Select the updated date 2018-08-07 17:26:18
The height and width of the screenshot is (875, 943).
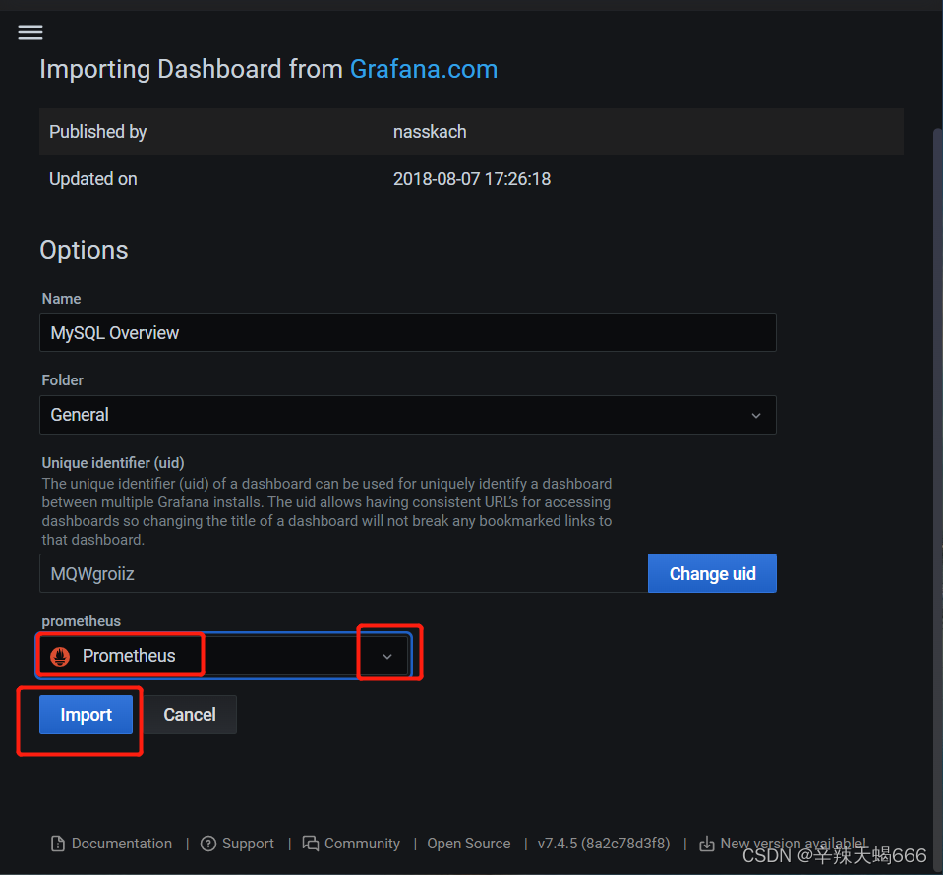(x=472, y=179)
